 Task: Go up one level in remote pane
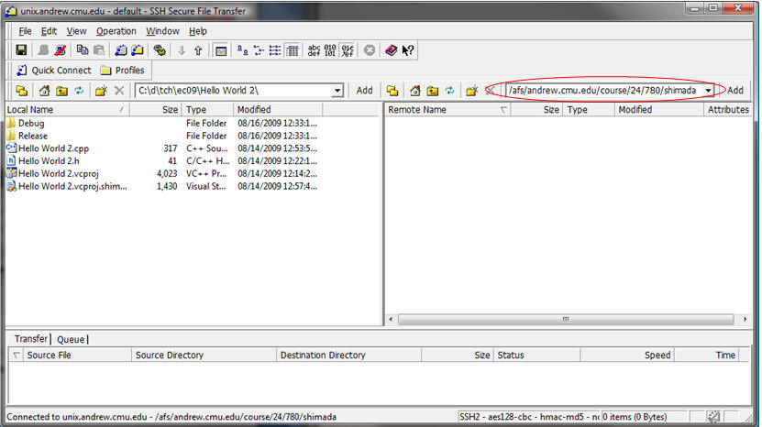433,91
